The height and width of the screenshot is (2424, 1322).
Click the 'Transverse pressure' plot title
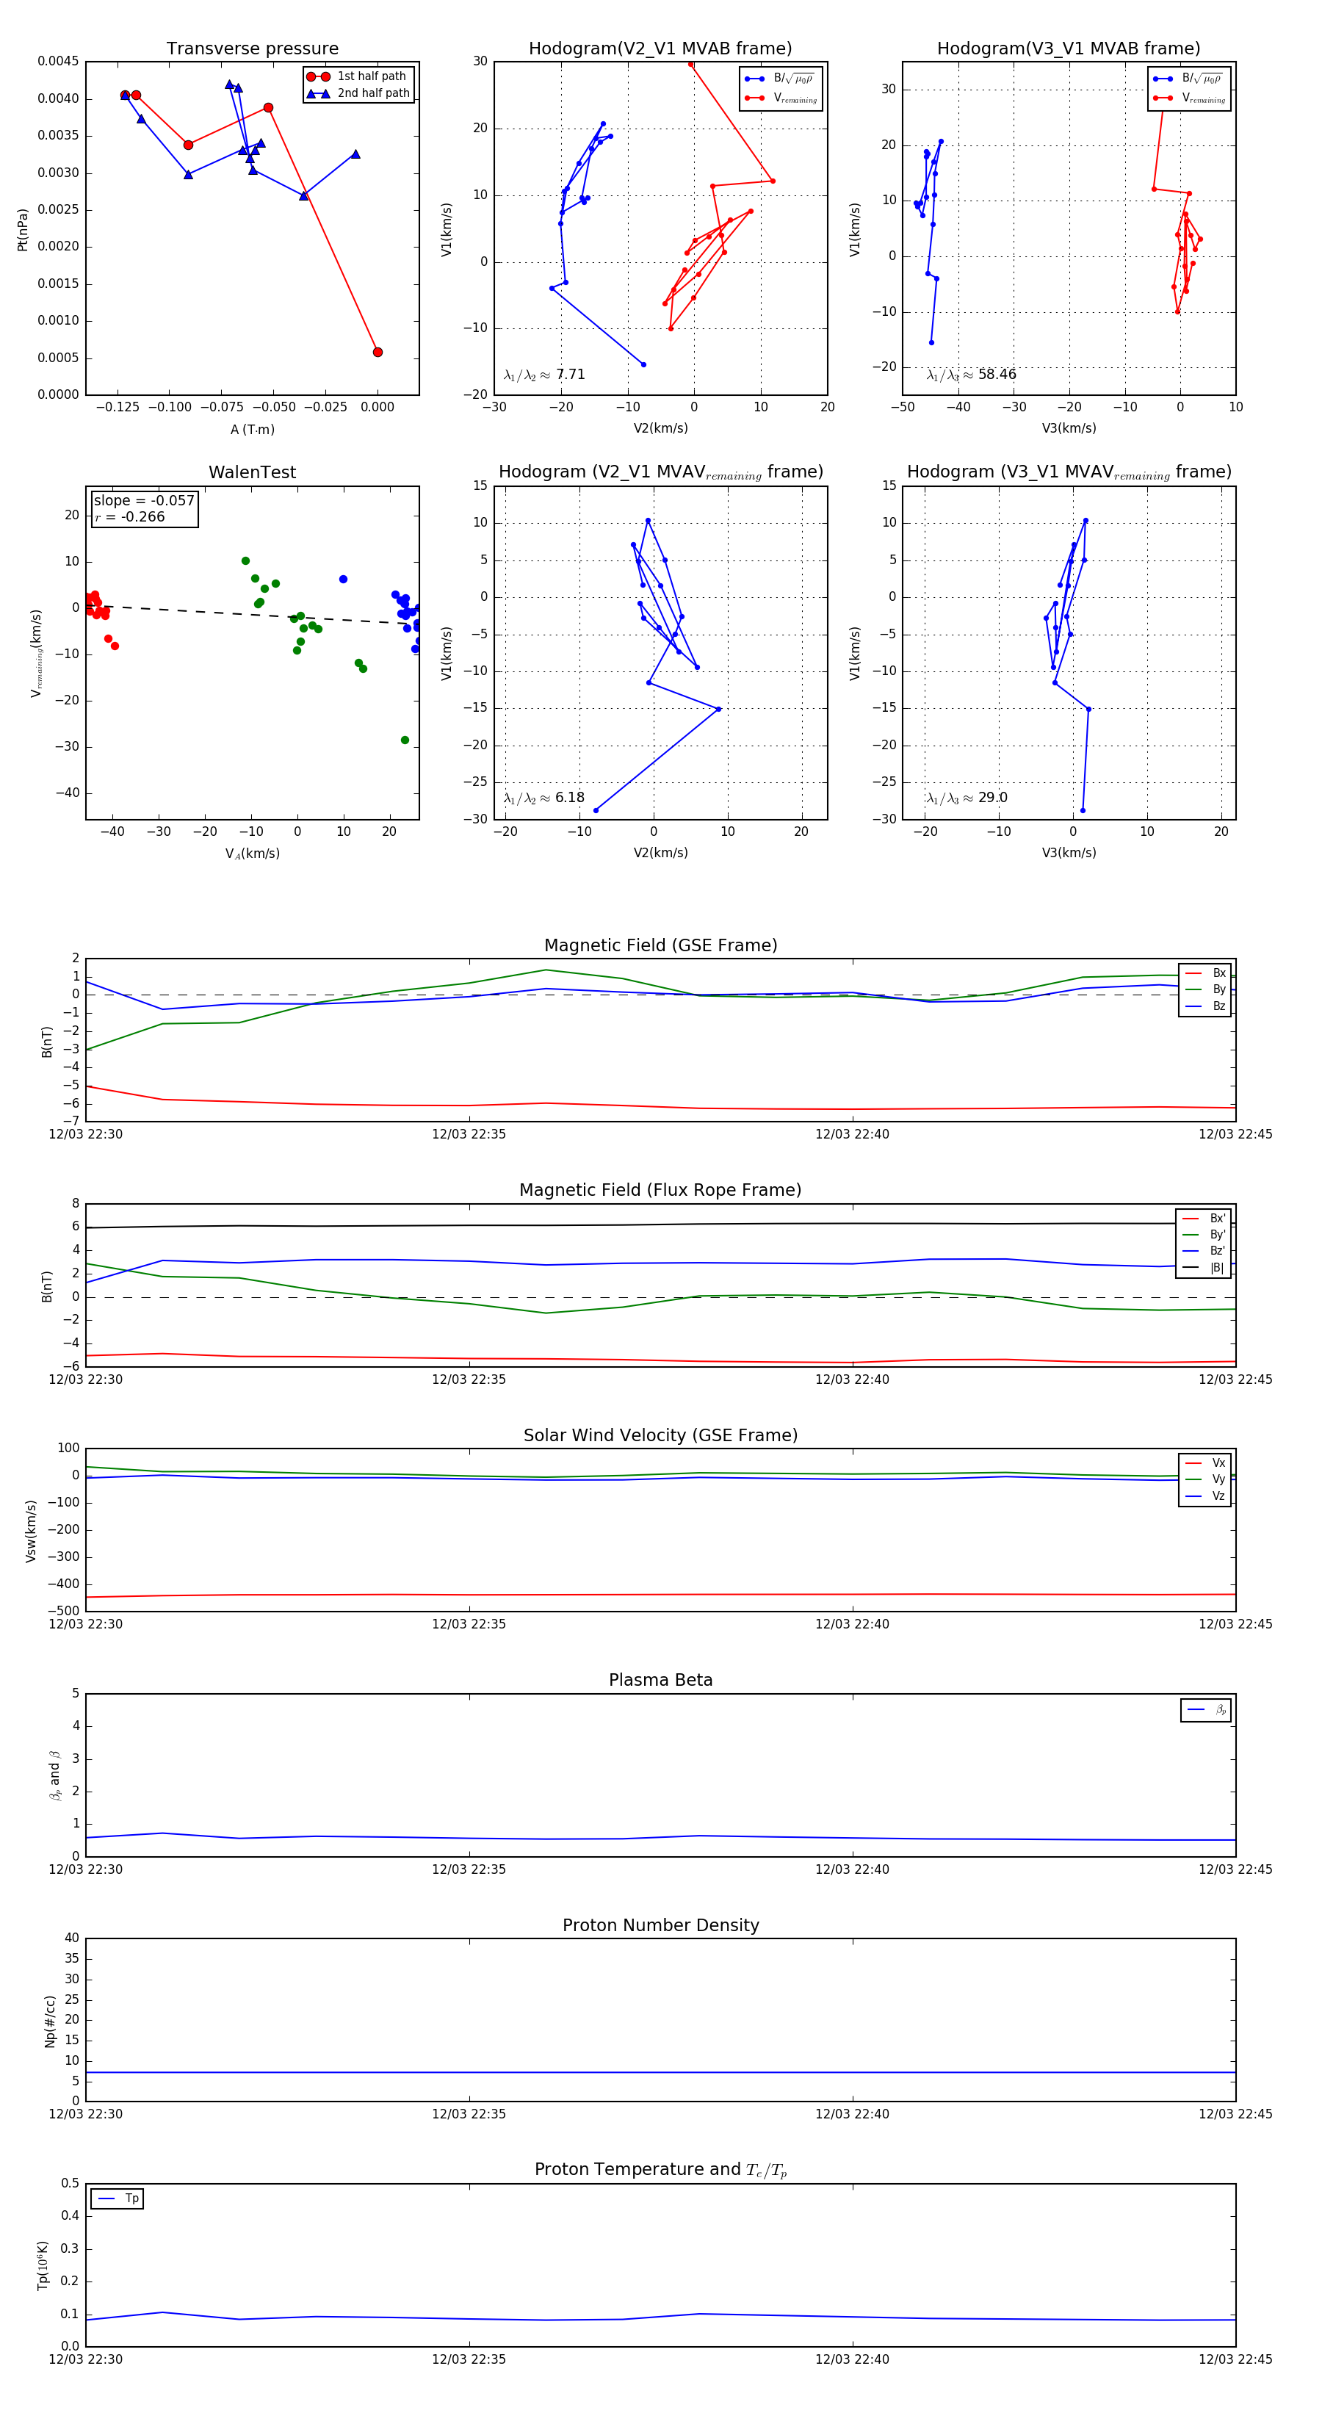pos(252,49)
